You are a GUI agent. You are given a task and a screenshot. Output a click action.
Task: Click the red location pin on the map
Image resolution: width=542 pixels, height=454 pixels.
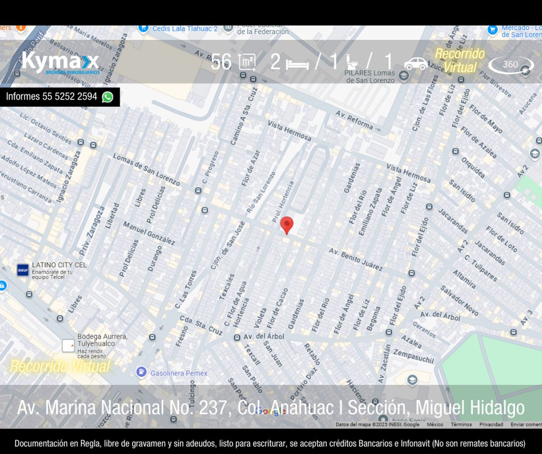[287, 225]
